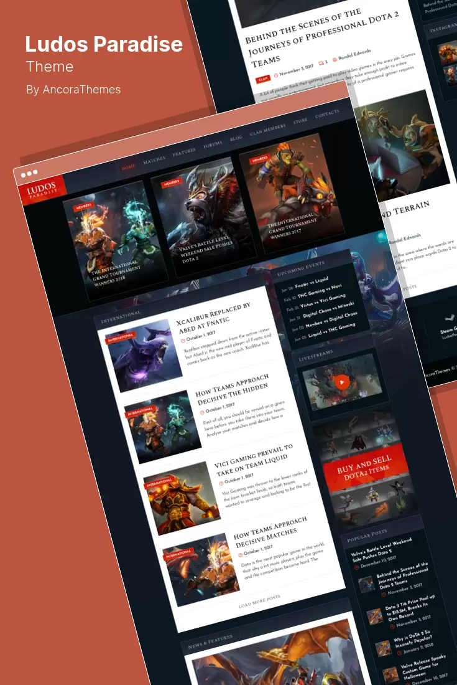Click Vici Gaming article thumbnail image
Screen dimensions: 457x685
[182, 498]
